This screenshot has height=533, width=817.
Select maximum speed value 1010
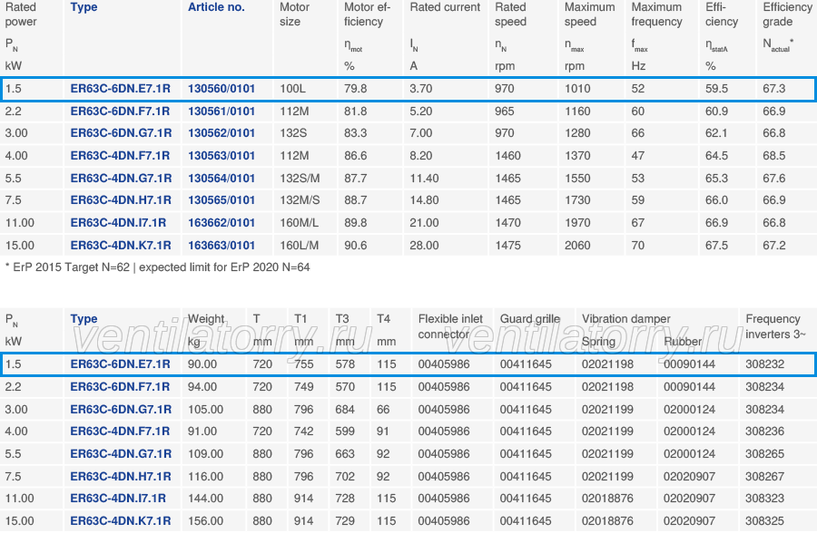tap(578, 89)
